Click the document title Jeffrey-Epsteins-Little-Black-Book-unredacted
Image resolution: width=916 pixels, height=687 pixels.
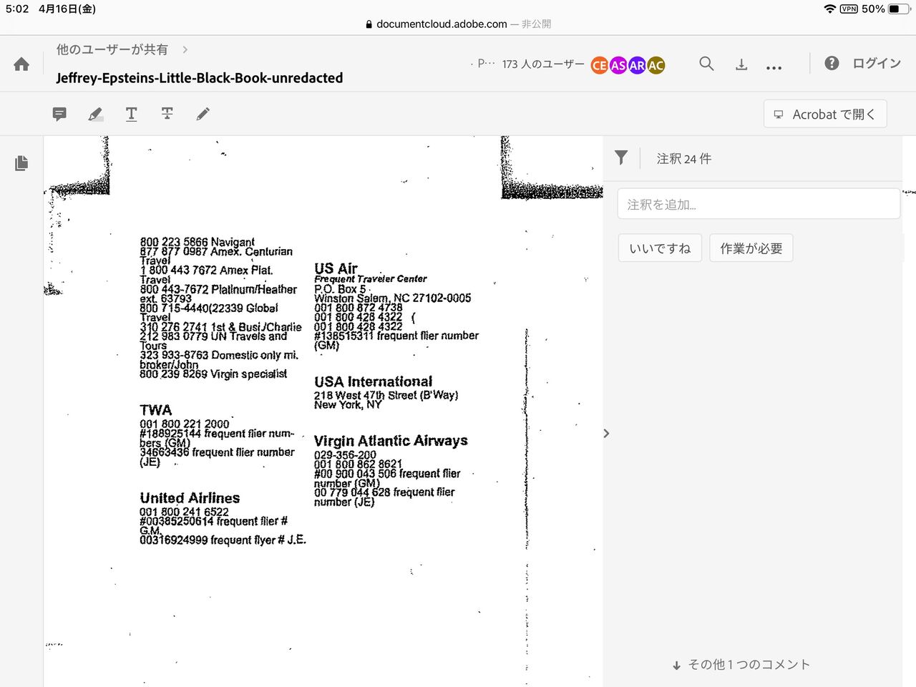[x=200, y=78]
